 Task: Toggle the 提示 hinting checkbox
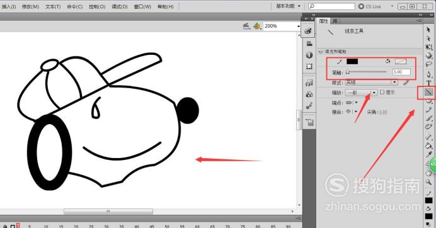click(x=382, y=93)
